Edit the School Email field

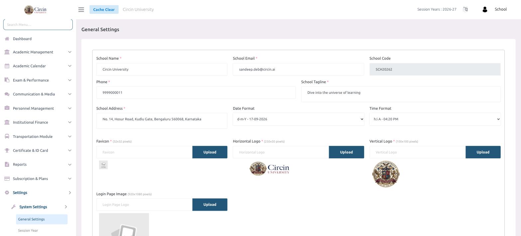[x=298, y=69]
